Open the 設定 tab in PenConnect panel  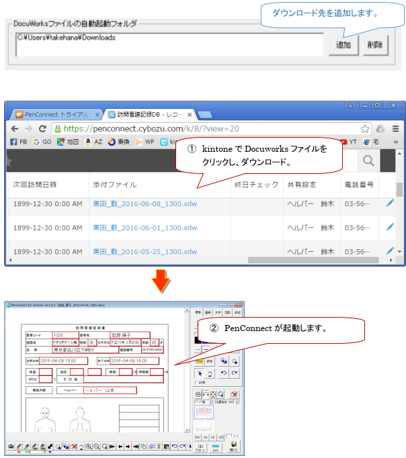coord(238,312)
